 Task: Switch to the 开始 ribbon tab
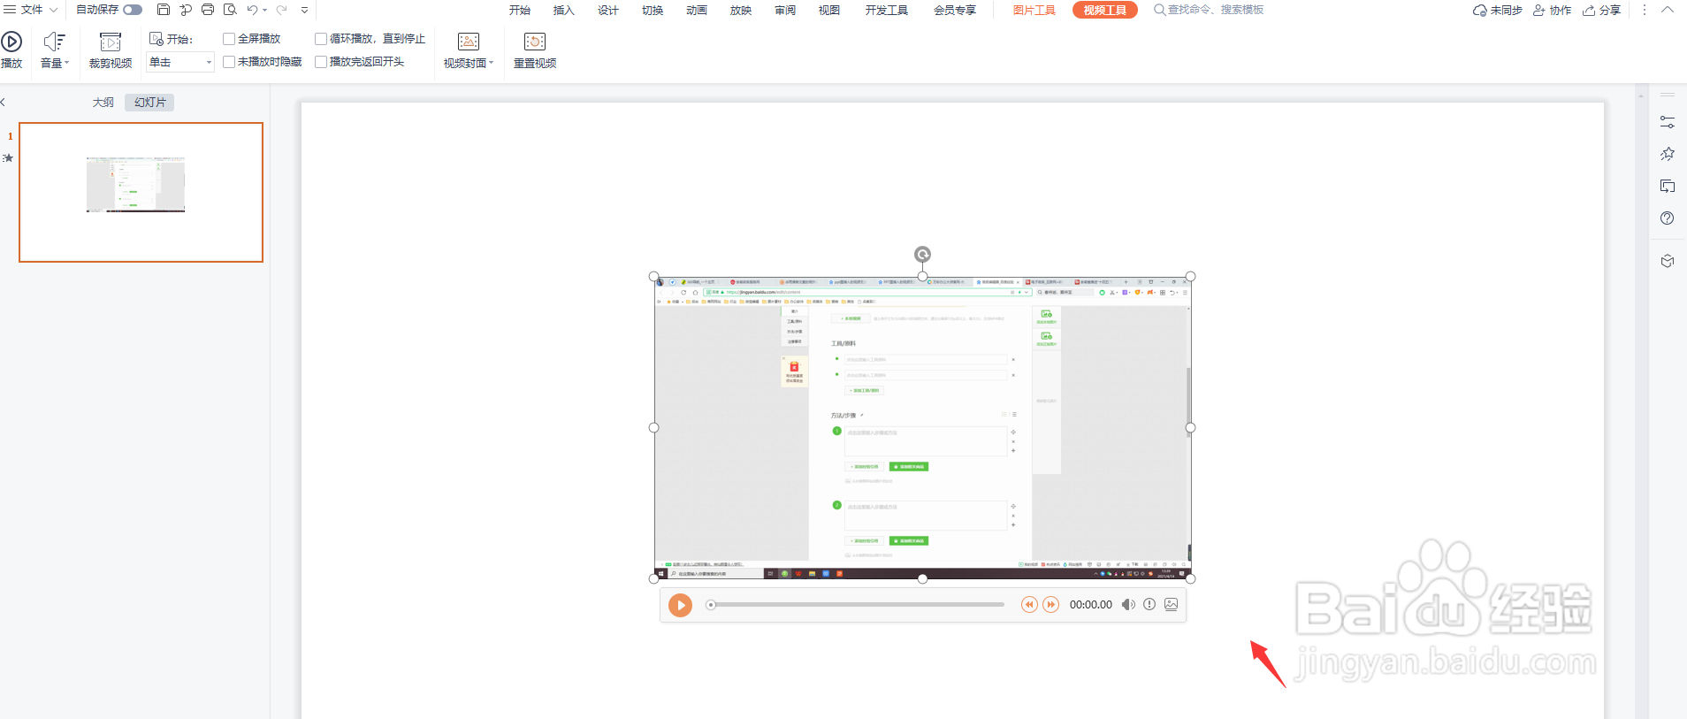pos(520,10)
